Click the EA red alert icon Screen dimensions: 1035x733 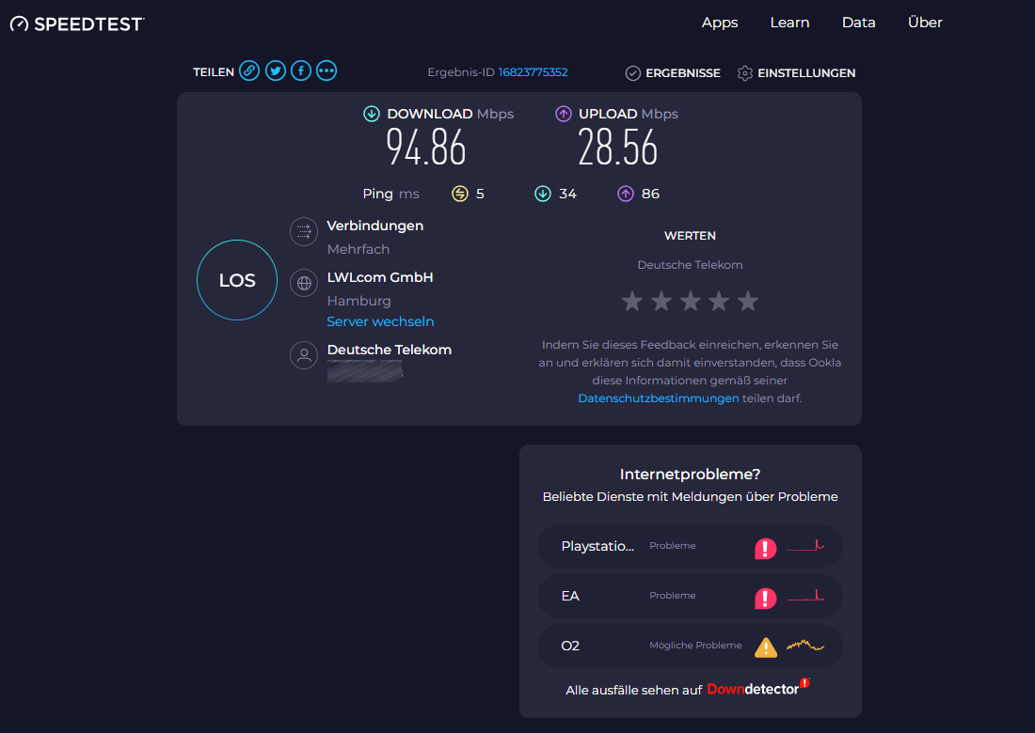coord(765,598)
